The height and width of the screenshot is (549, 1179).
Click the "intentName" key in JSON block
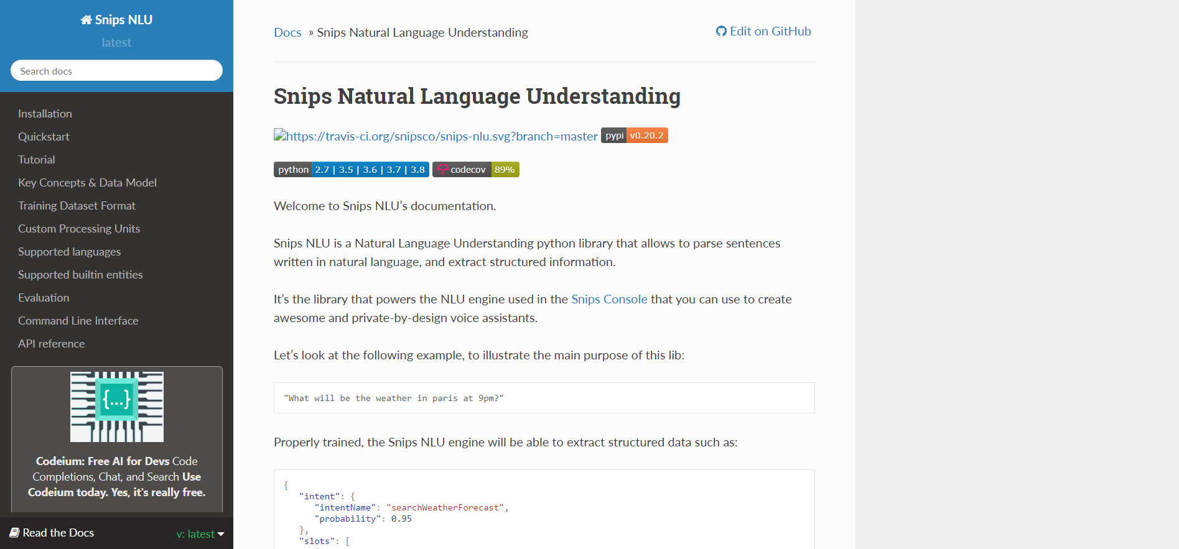[x=345, y=508]
